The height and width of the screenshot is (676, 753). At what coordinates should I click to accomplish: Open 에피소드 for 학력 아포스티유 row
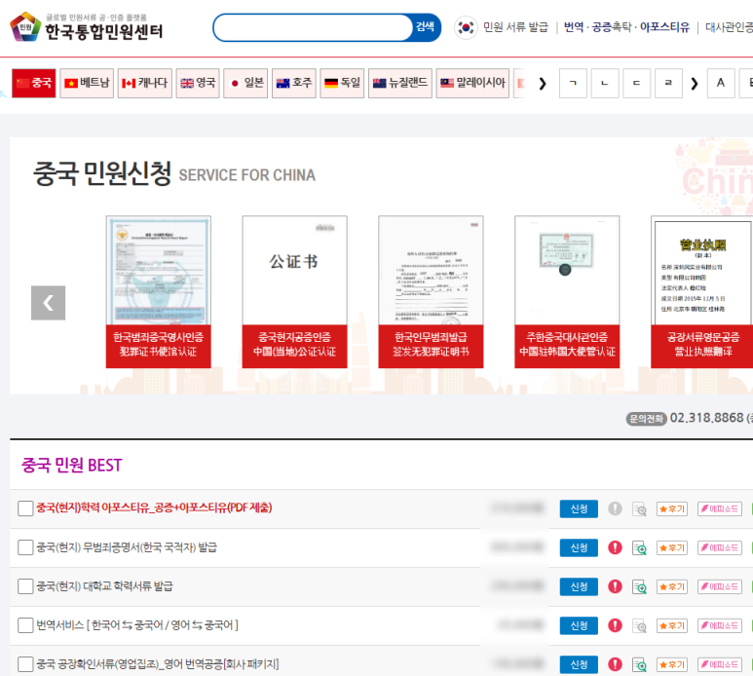pos(720,508)
